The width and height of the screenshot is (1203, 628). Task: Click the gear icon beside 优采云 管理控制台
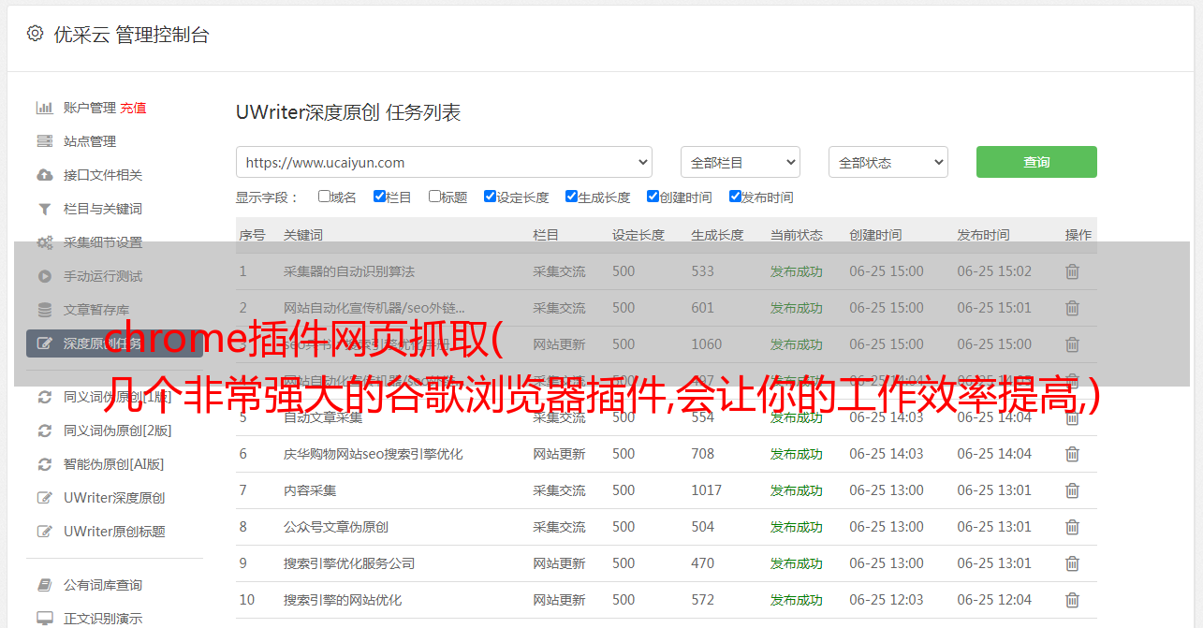click(x=35, y=34)
